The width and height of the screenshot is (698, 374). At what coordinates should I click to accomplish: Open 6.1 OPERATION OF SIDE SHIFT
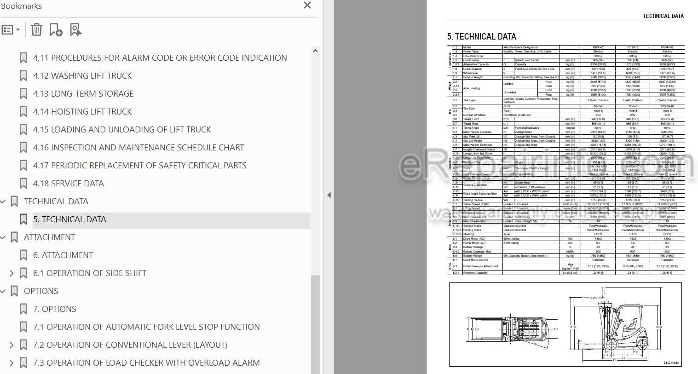[x=90, y=273]
